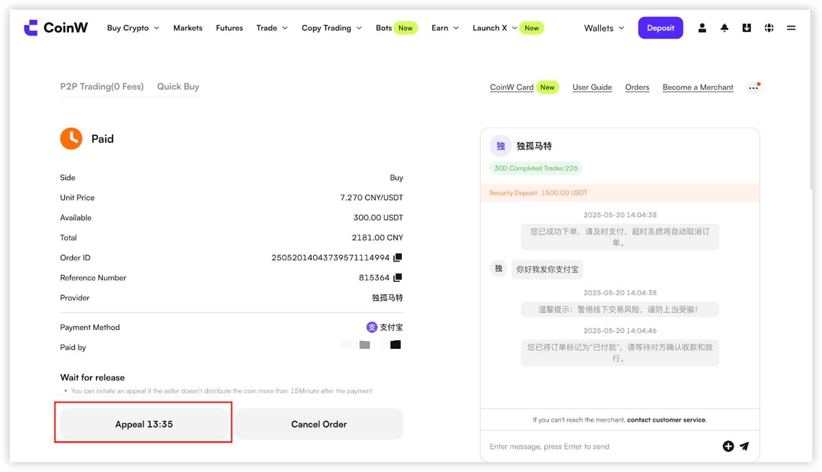The image size is (822, 472).
Task: Click the app download icon
Action: point(746,28)
